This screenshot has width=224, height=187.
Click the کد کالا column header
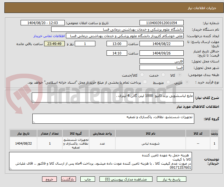click(x=198, y=133)
